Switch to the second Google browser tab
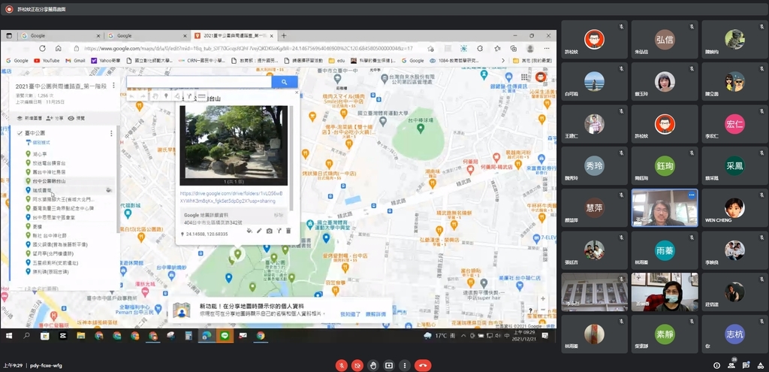769x372 pixels. (x=148, y=36)
